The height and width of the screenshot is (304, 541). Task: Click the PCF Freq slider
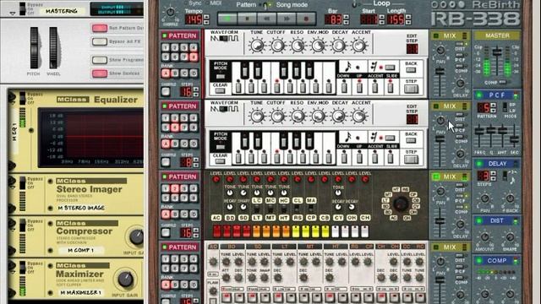click(x=479, y=132)
